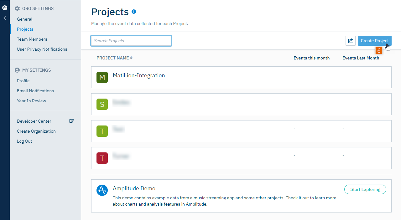
Task: Click the Start Exploring button
Action: click(365, 189)
